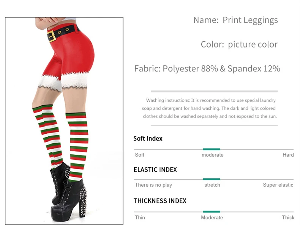Screen dimensions: 300x225
Task: Click the 'Color: picture color' text
Action: 239,44
